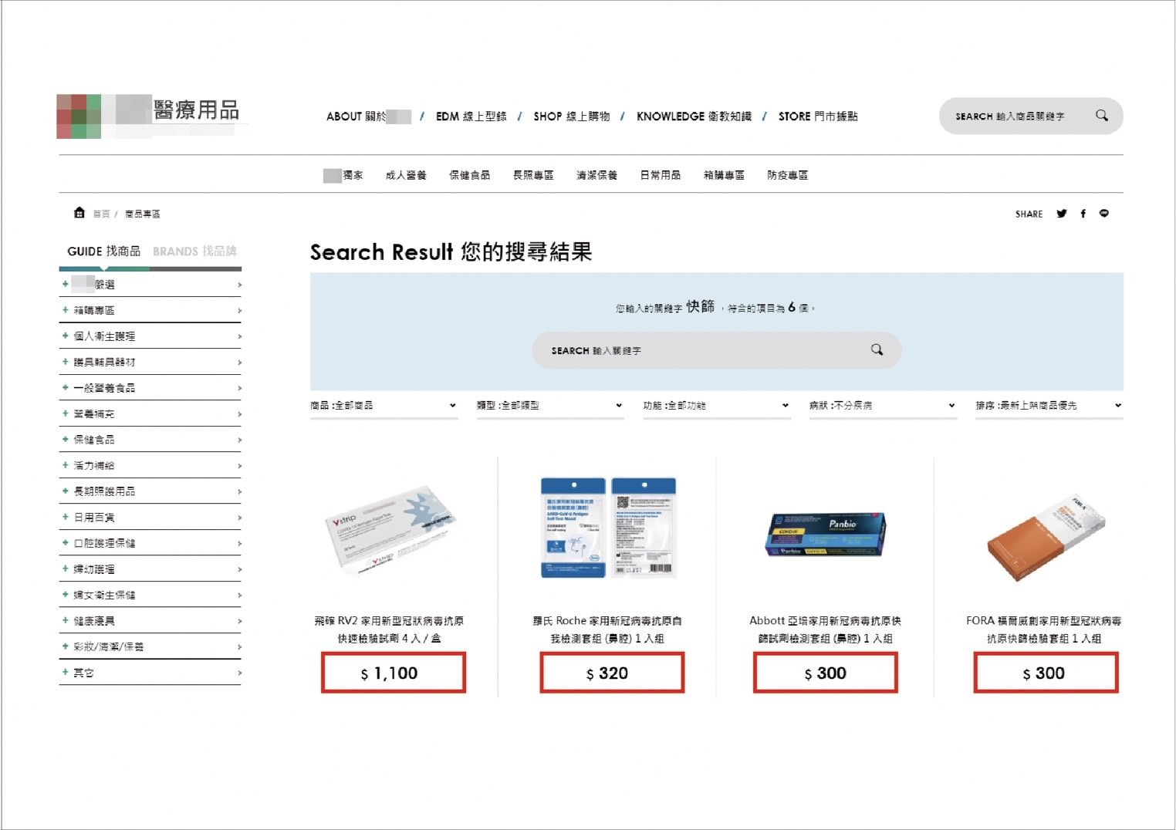Expand the 活力補給 sidebar category
Viewport: 1176px width, 830px height.
coord(150,466)
